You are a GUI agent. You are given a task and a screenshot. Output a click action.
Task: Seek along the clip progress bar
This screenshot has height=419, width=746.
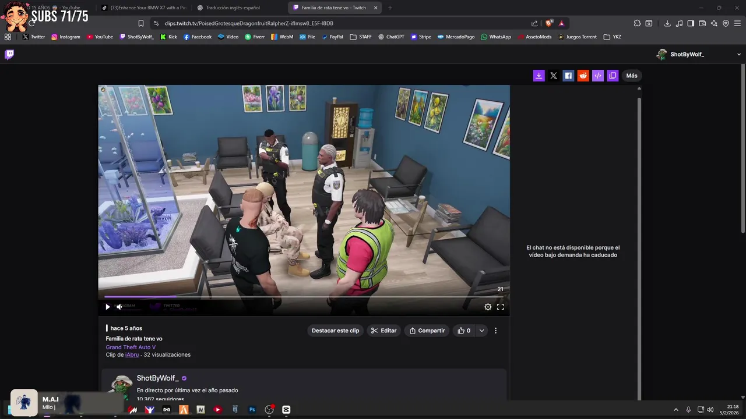click(x=304, y=297)
